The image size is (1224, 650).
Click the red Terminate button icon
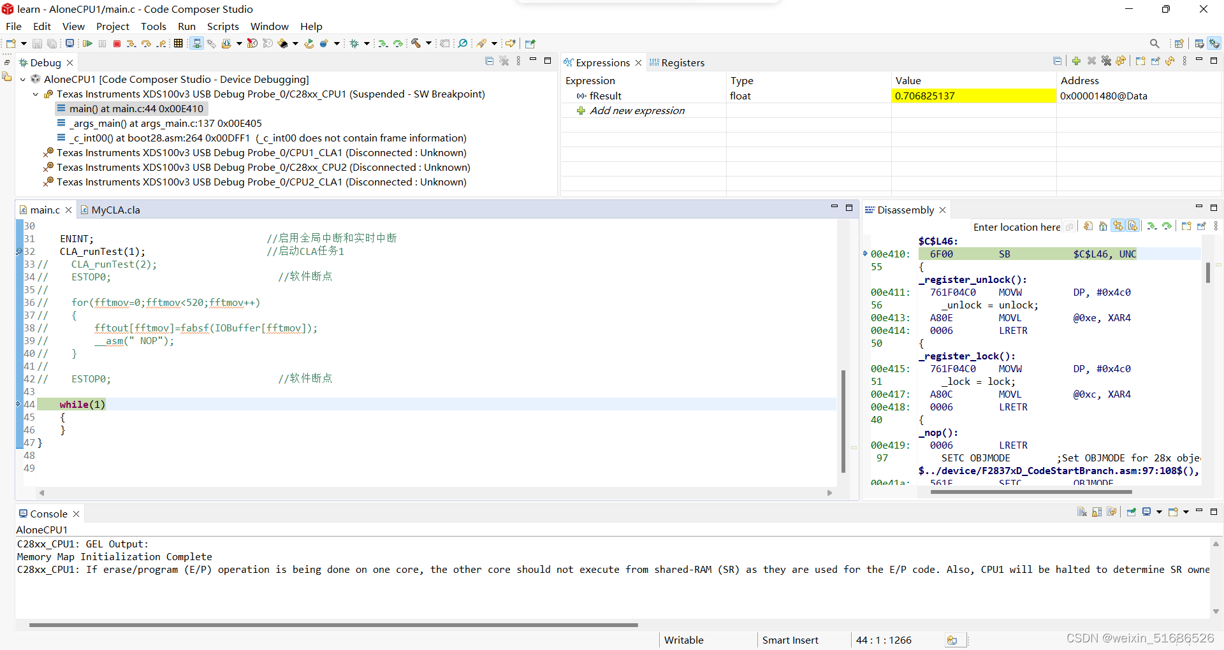pyautogui.click(x=117, y=43)
